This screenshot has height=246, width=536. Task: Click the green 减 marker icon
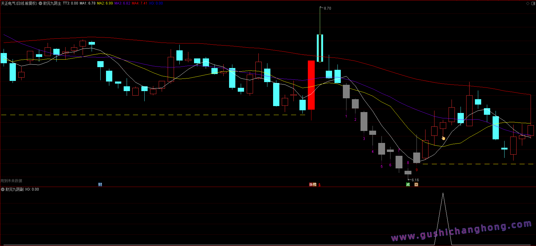(408, 185)
